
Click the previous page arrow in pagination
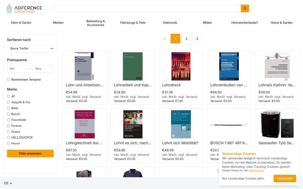(x=165, y=39)
